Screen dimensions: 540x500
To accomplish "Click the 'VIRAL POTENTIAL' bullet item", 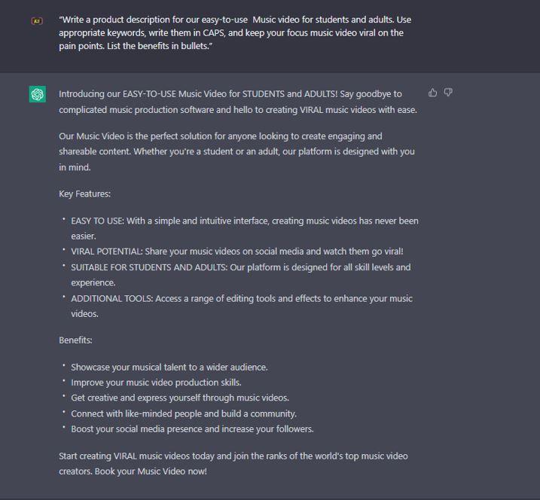I will 237,252.
